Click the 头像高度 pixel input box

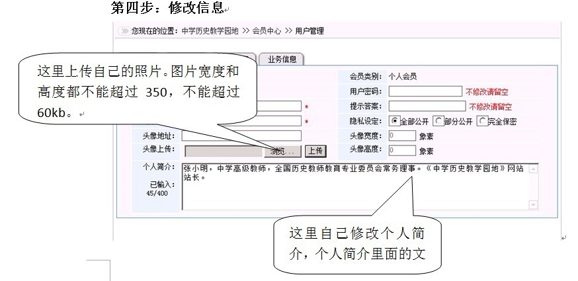point(402,150)
